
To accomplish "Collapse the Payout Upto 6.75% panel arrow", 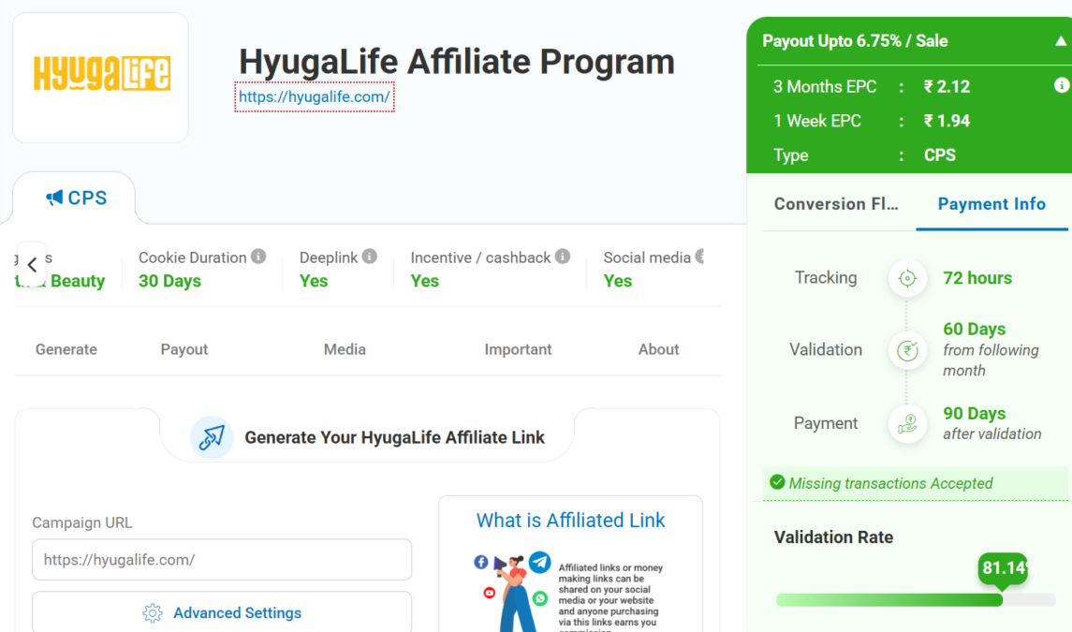I will pos(1060,41).
